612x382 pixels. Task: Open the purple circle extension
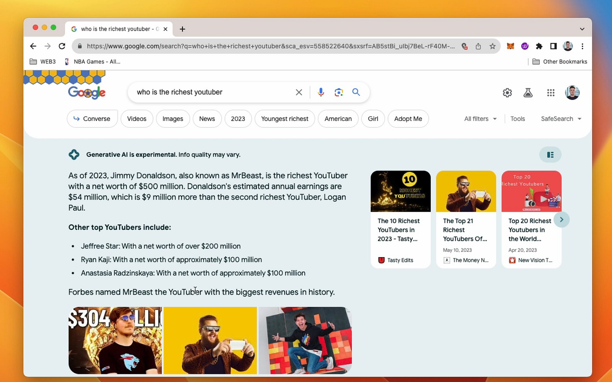(525, 46)
